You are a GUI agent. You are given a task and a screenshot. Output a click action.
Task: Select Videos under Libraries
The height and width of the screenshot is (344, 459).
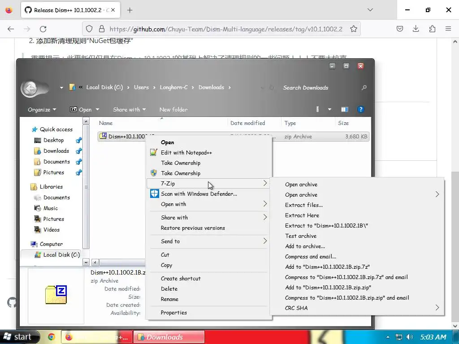(51, 230)
